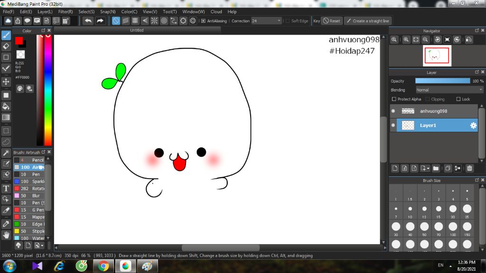
Task: Pick the Hand pan tool
Action: [x=6, y=235]
